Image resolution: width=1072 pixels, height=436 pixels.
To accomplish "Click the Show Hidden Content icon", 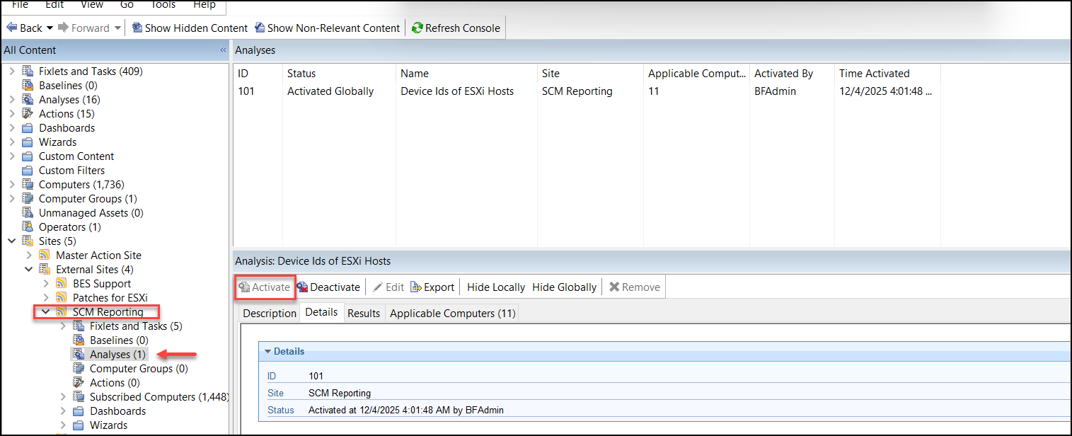I will (137, 28).
